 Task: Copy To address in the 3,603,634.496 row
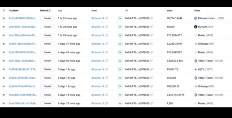point(152,61)
